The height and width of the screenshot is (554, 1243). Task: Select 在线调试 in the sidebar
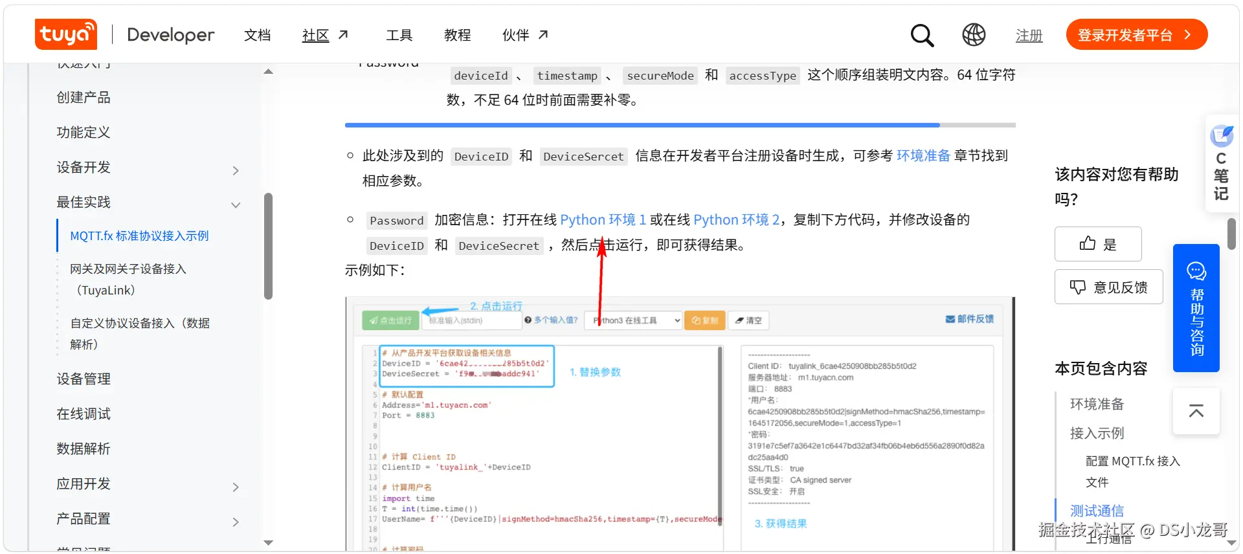tap(83, 414)
